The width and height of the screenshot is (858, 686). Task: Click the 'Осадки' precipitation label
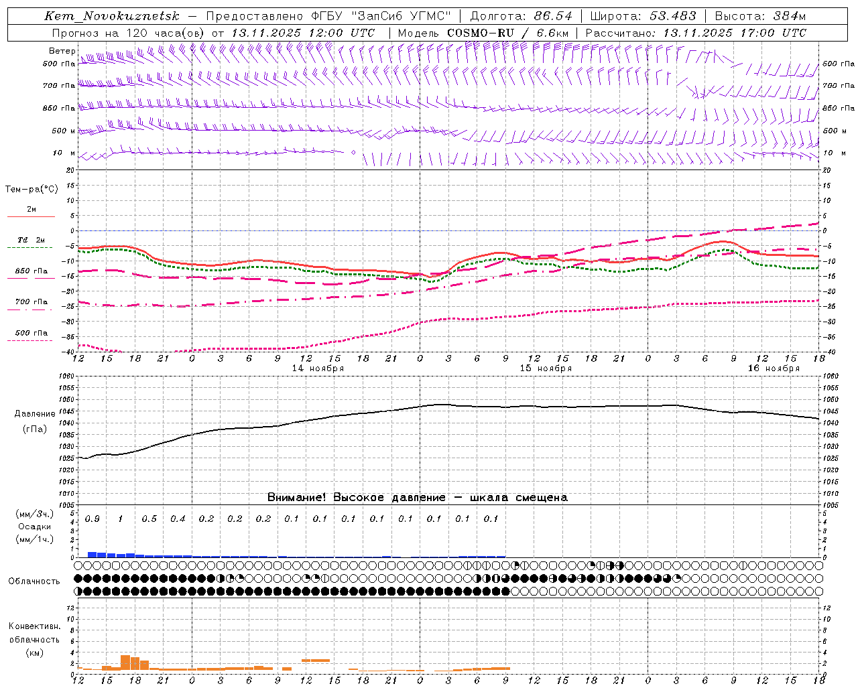coord(34,527)
